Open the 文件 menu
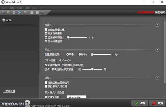This screenshot has height=107, width=166. pyautogui.click(x=4, y=8)
